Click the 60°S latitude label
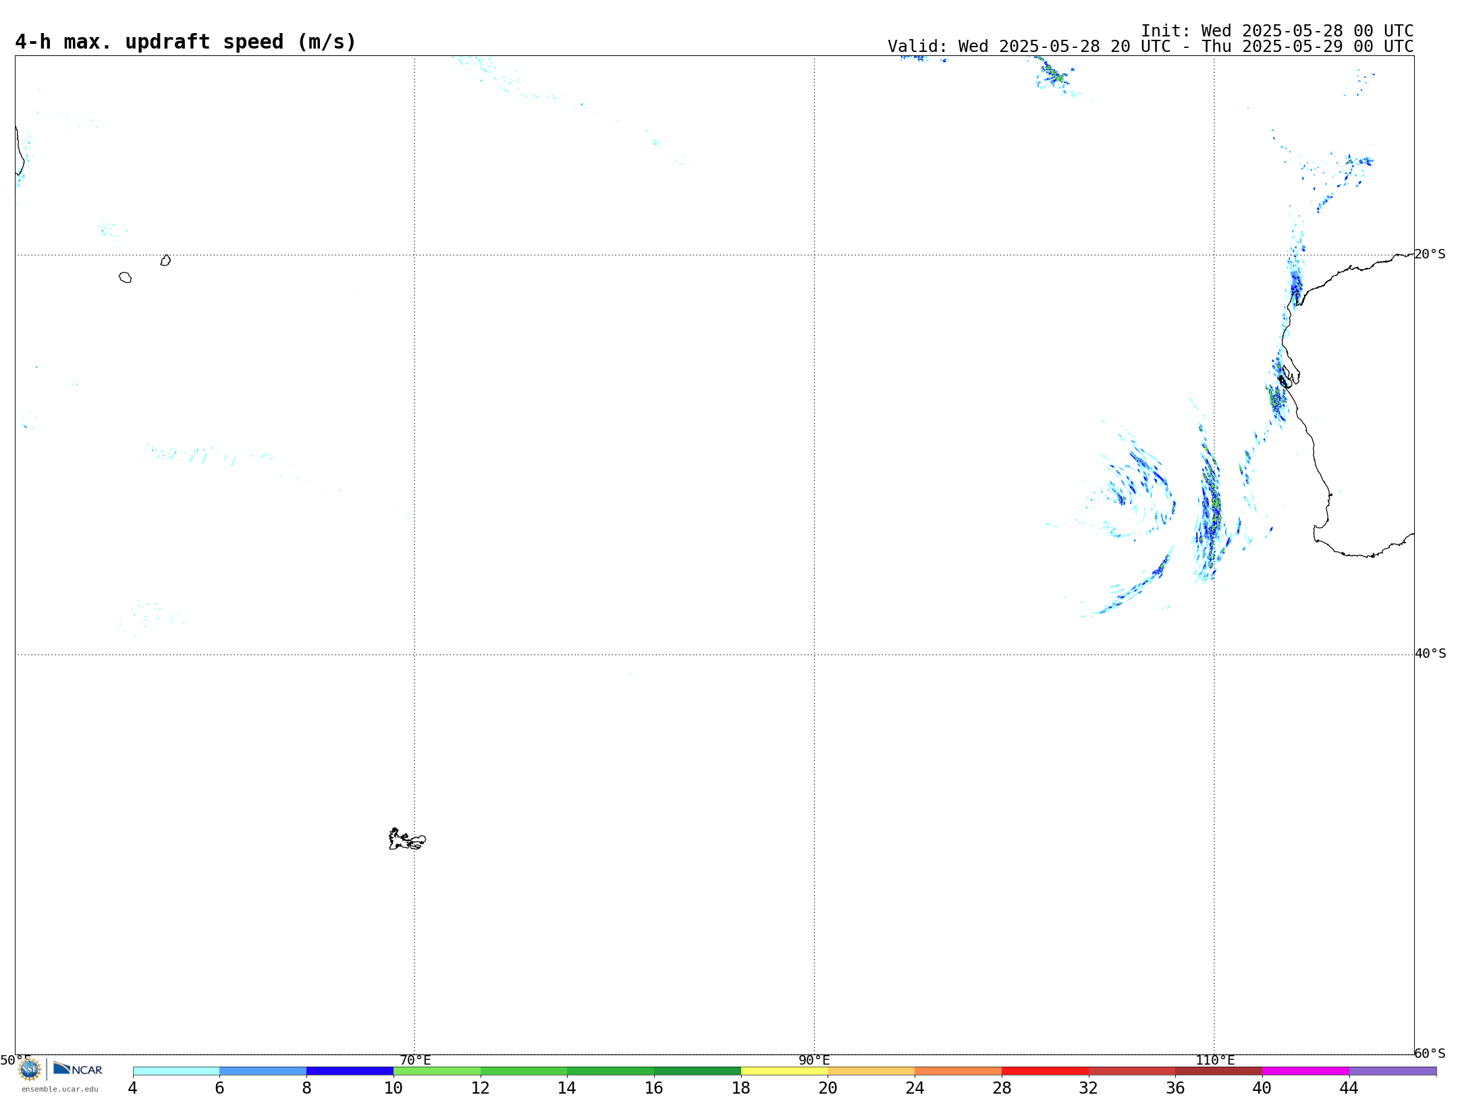This screenshot has height=1097, width=1458. pyautogui.click(x=1430, y=1053)
